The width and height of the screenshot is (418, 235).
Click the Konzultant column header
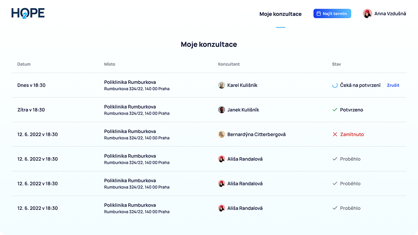pos(229,64)
